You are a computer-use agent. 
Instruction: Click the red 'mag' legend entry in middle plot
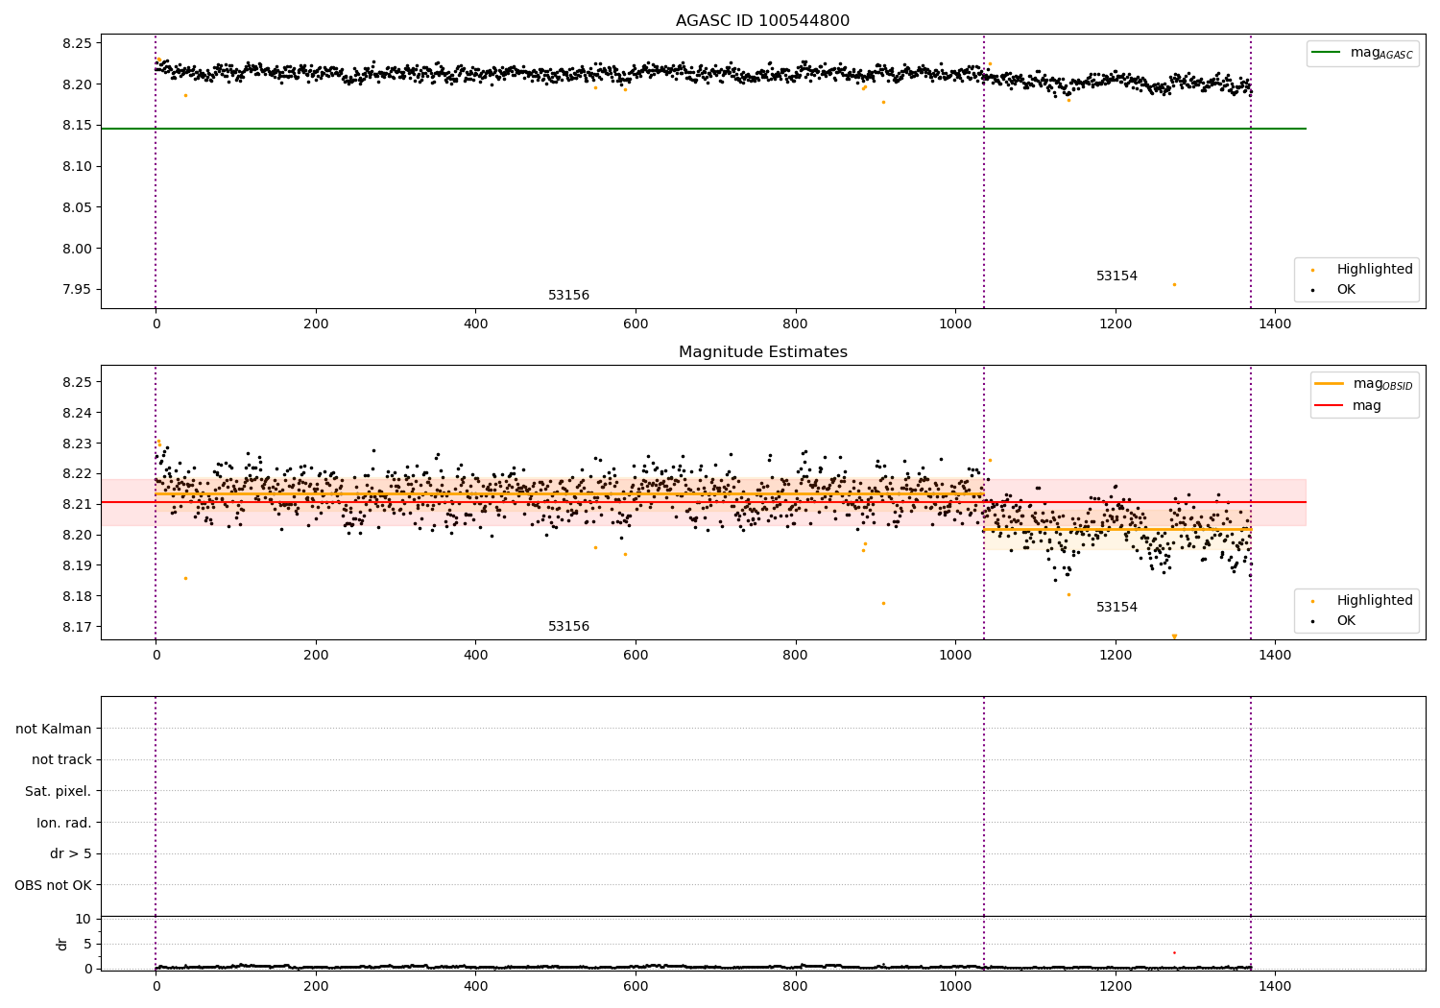(1349, 406)
